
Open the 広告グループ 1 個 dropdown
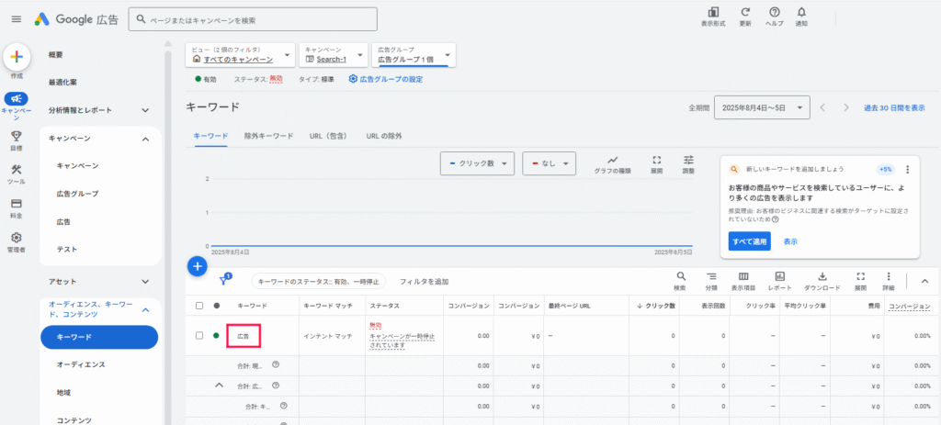414,54
